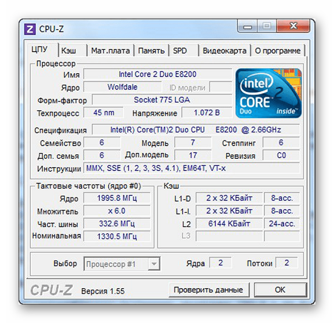Switch to the Кэш tab
This screenshot has width=334, height=323.
click(73, 50)
